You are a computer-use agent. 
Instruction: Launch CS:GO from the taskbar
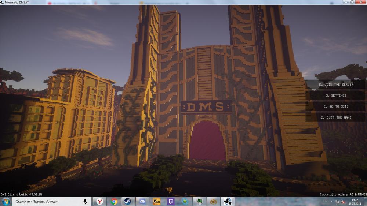point(157,202)
